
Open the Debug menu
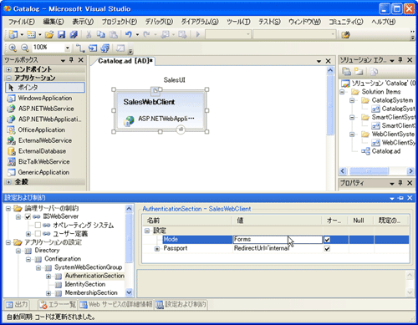tap(159, 22)
